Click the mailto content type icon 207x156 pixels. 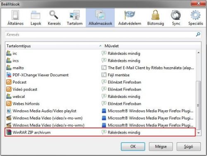(x=9, y=68)
